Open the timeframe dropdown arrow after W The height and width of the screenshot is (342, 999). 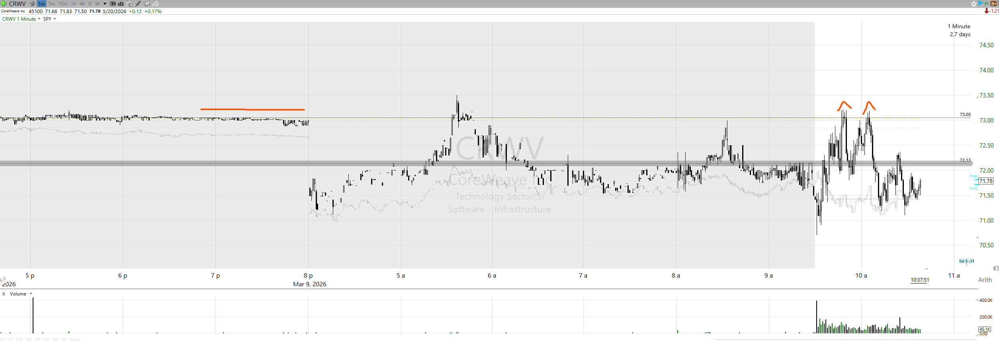[x=105, y=4]
